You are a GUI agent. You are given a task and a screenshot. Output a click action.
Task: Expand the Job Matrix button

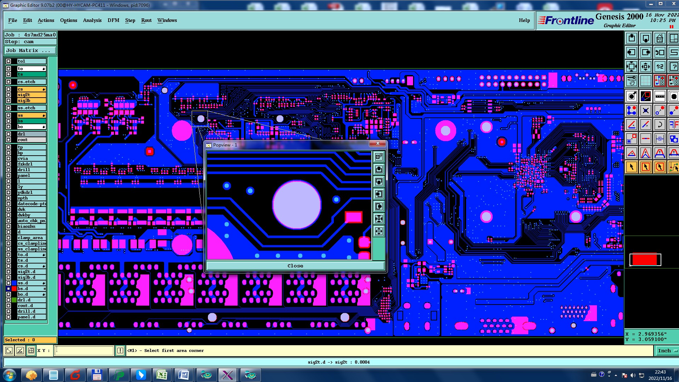coord(30,51)
